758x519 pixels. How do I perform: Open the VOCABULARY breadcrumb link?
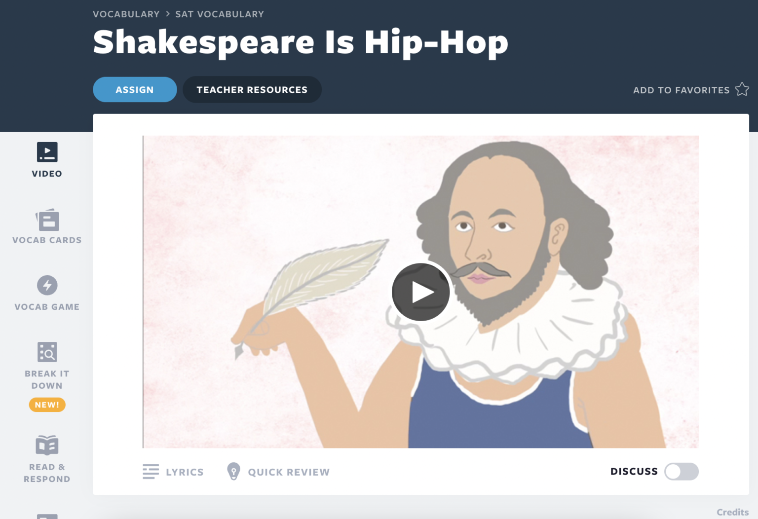[126, 14]
